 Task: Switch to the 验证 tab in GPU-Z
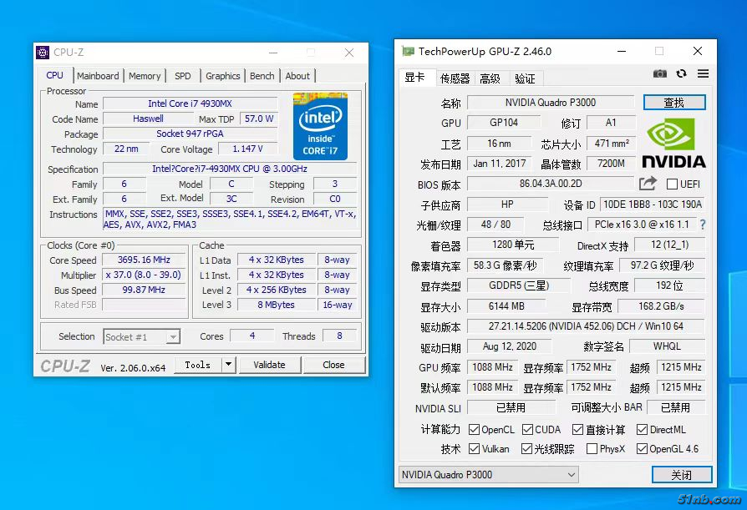point(526,78)
